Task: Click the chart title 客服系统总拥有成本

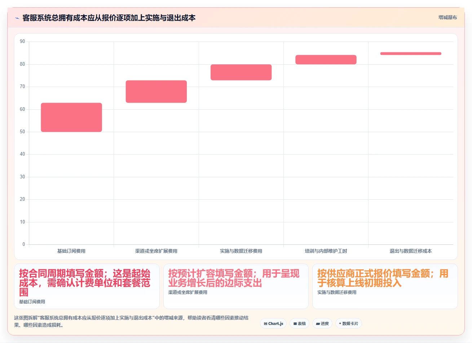Action: (109, 18)
